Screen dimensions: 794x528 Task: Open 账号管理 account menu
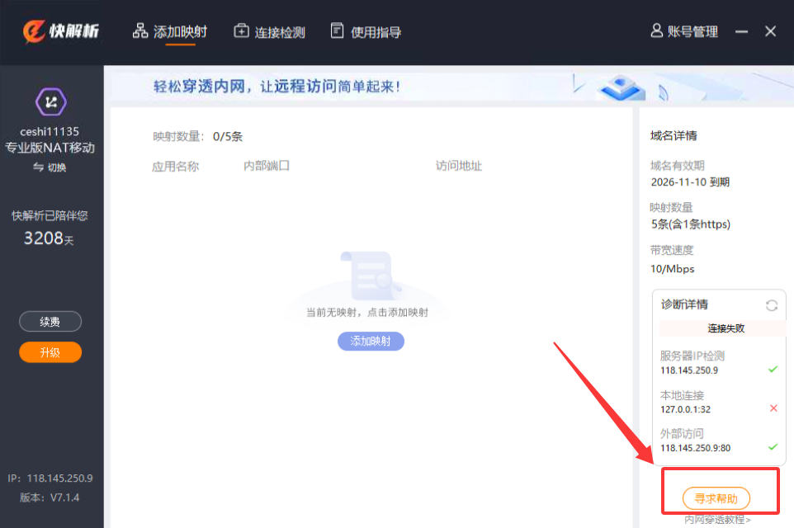[x=684, y=31]
